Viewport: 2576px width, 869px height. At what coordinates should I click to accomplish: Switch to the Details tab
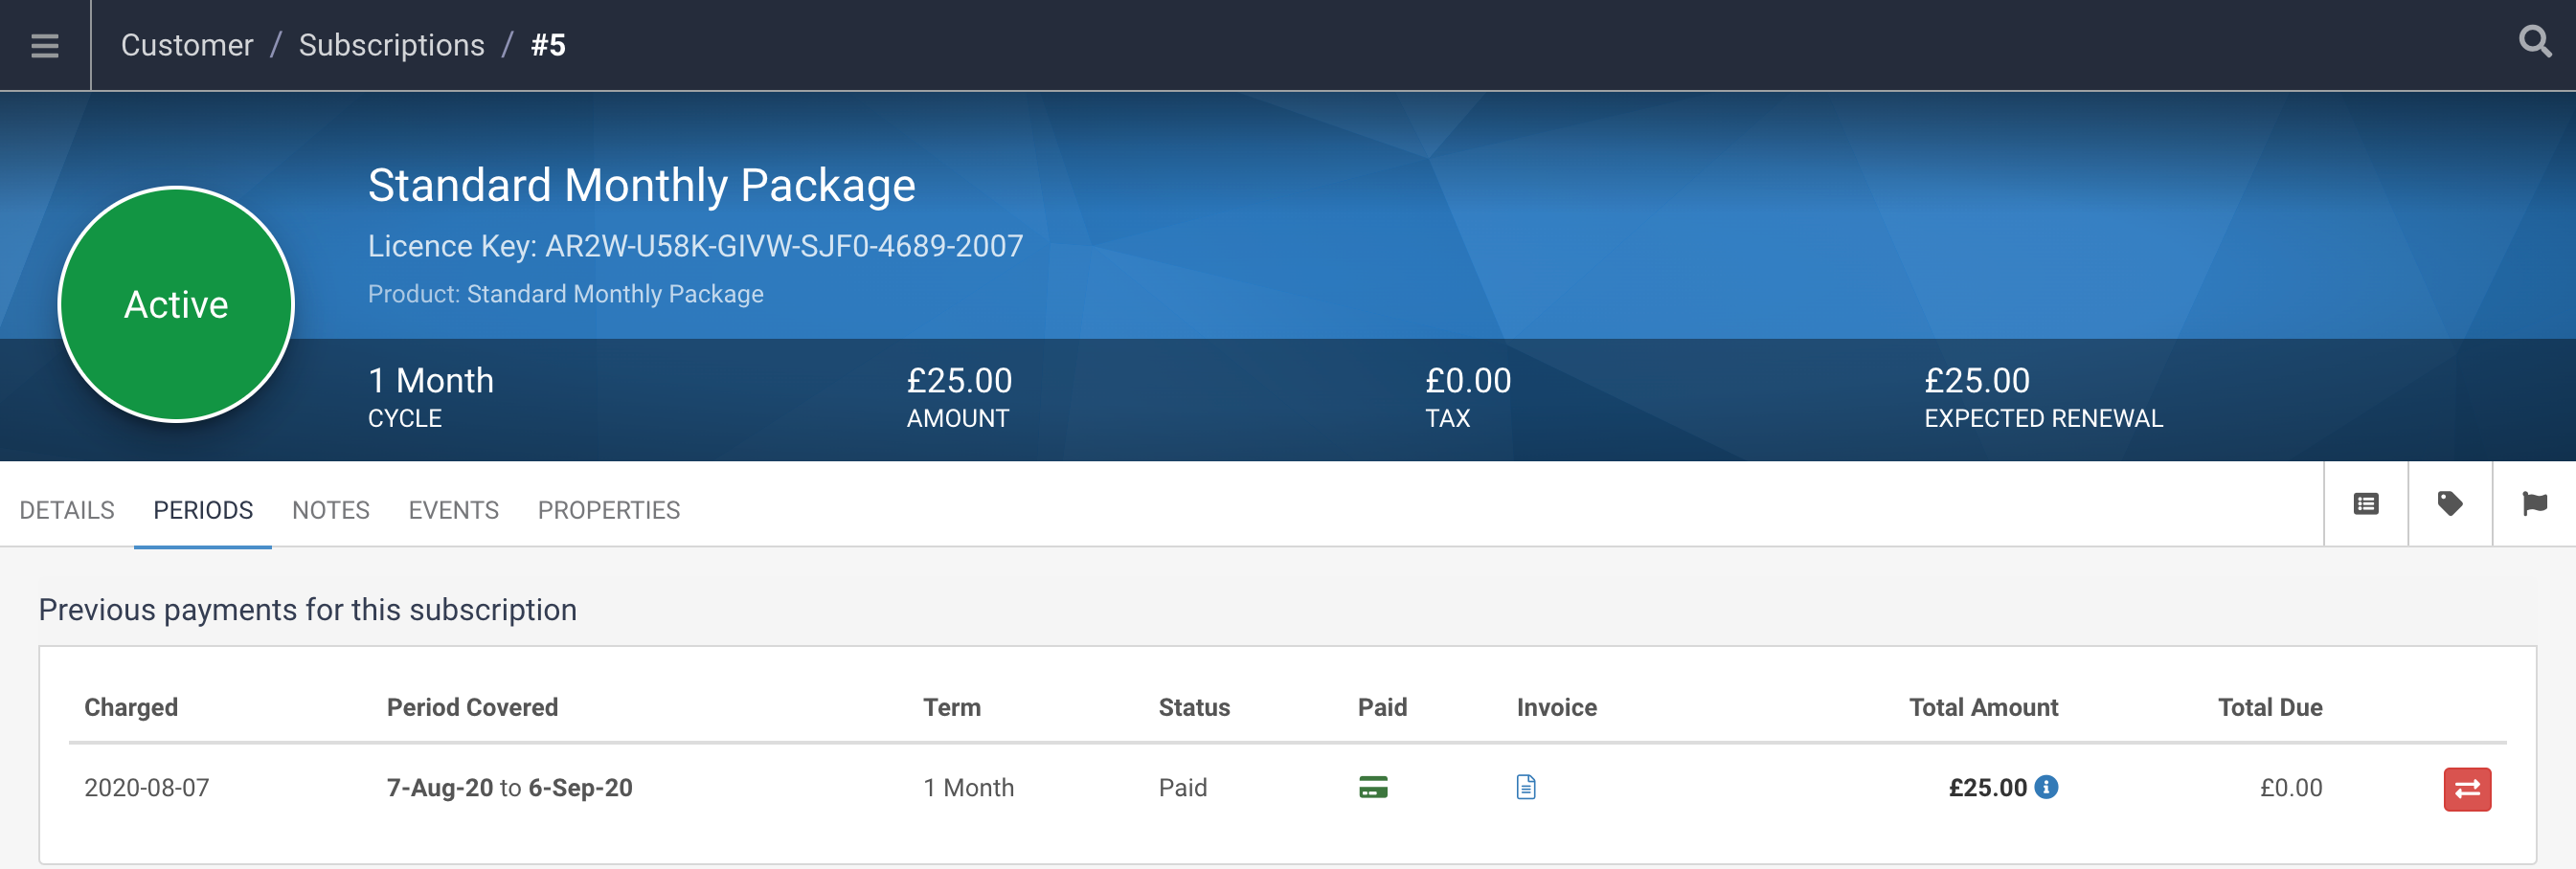coord(67,510)
